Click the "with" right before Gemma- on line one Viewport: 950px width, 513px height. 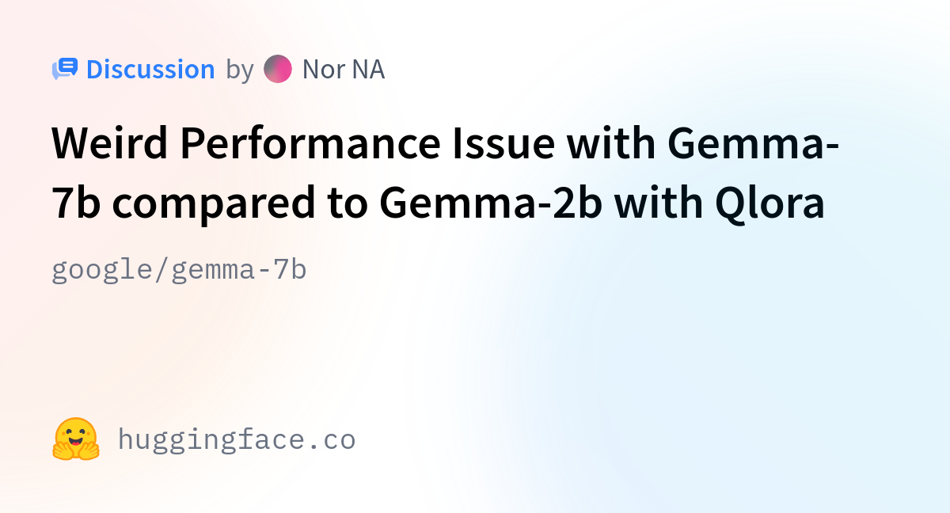[x=610, y=144]
